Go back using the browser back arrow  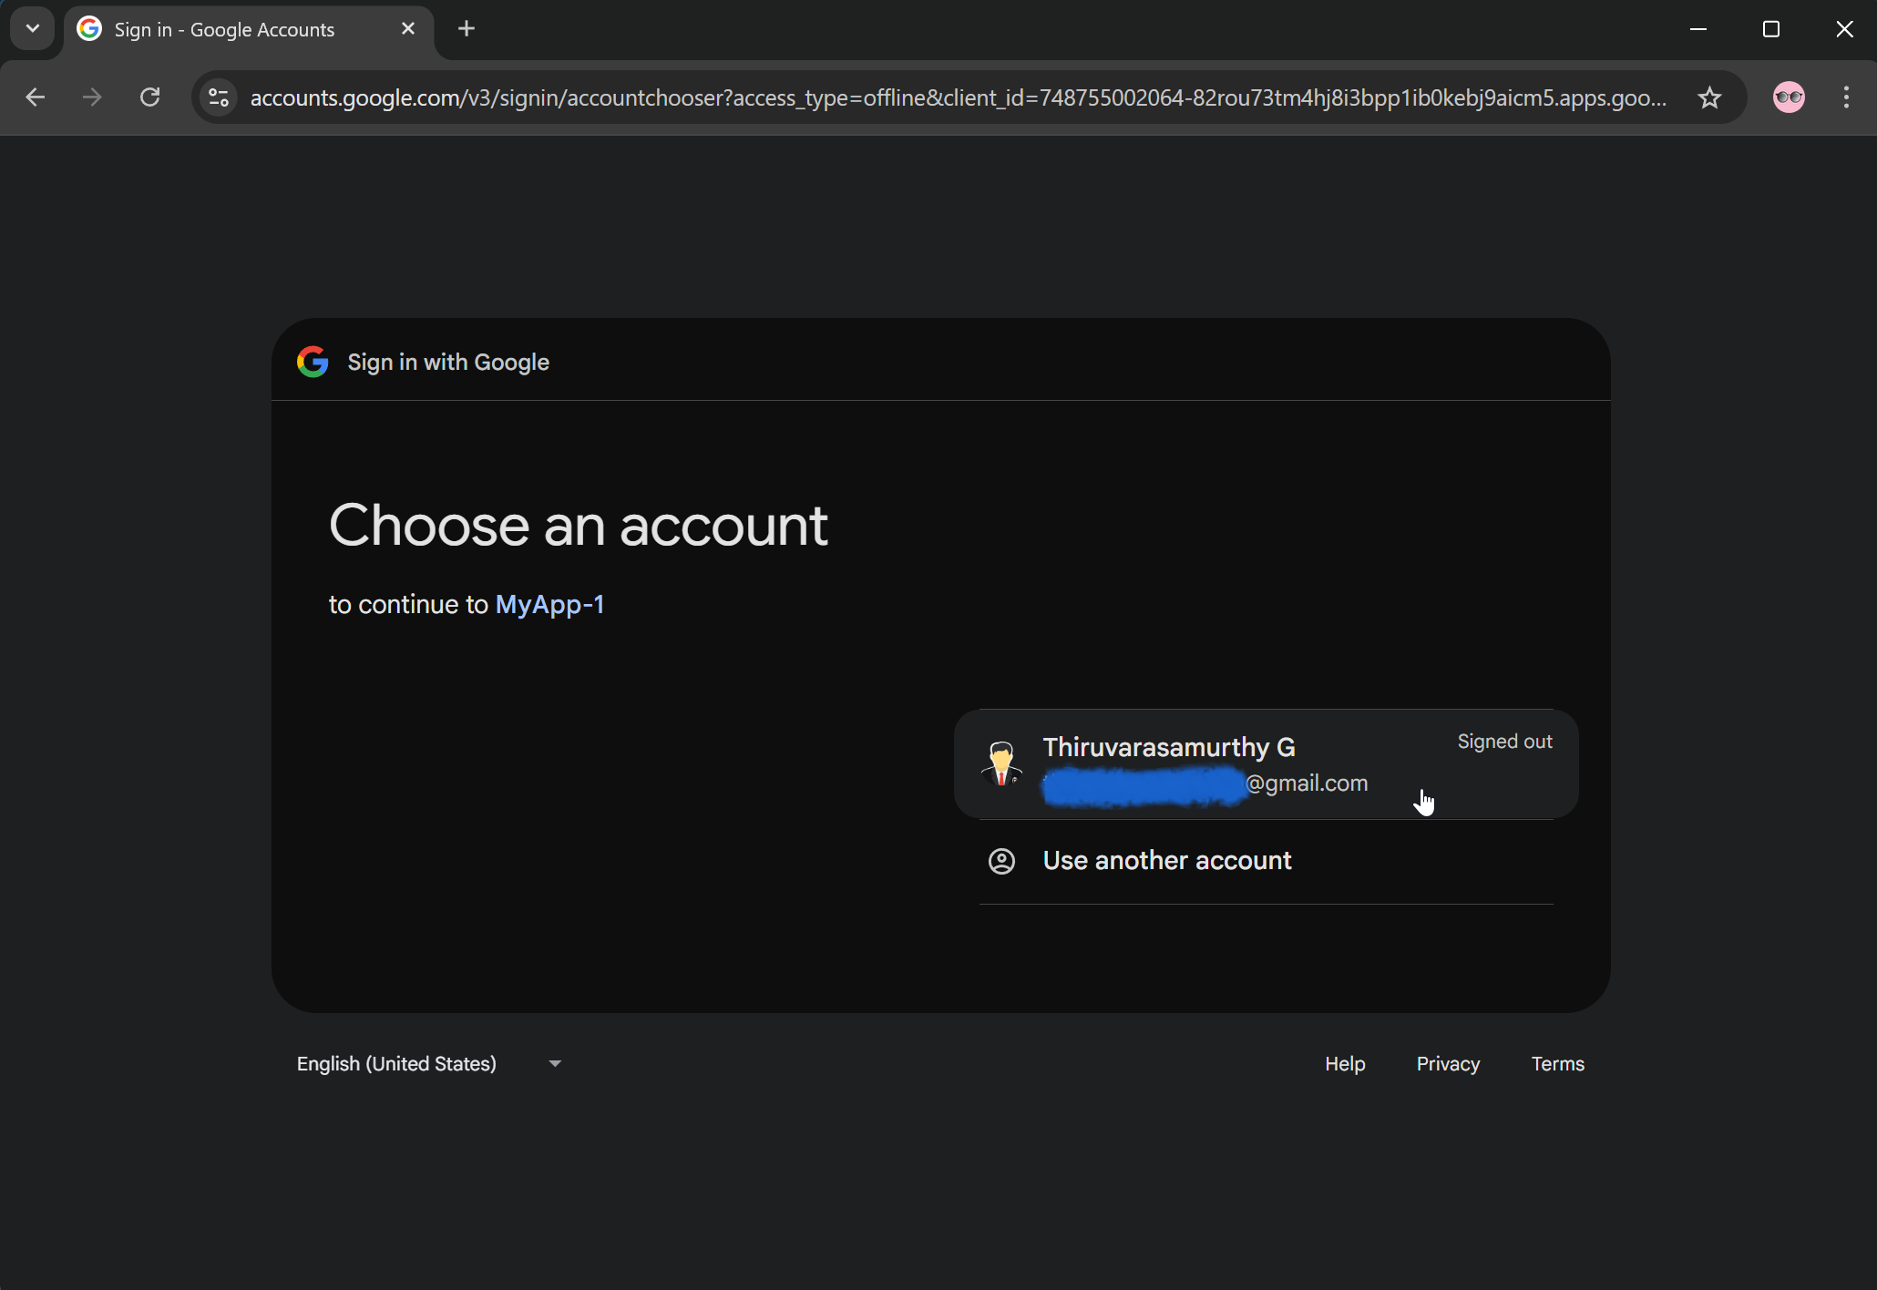36,97
